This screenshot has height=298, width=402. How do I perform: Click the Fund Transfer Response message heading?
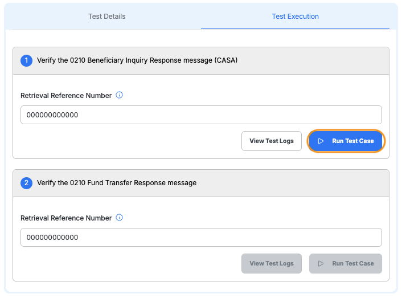[117, 183]
